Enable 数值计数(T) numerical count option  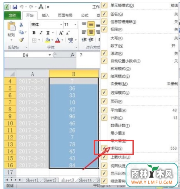[x=140, y=125]
